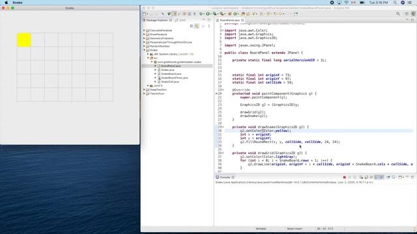Switch to the Package Explorer tab
Screen dimensions: 417x234
coord(157,20)
